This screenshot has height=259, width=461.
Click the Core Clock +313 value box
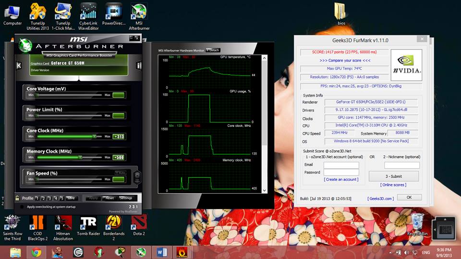pos(119,136)
